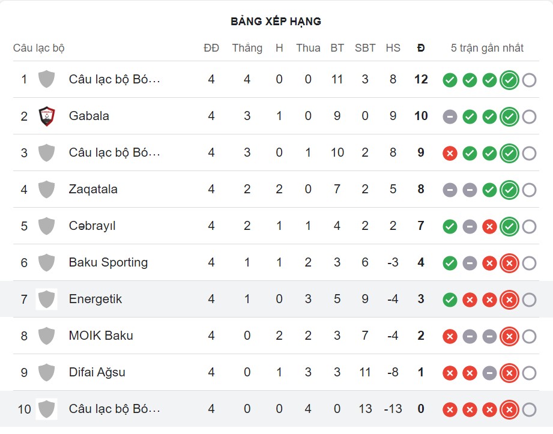Click Baku Sporting's latest loss icon
Screen dimensions: 553x434
click(509, 263)
